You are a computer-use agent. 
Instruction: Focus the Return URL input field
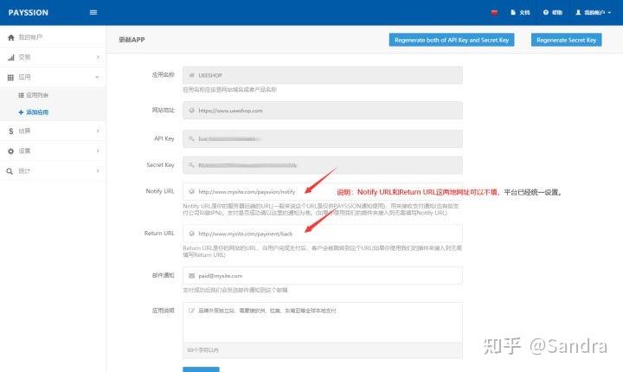(323, 234)
